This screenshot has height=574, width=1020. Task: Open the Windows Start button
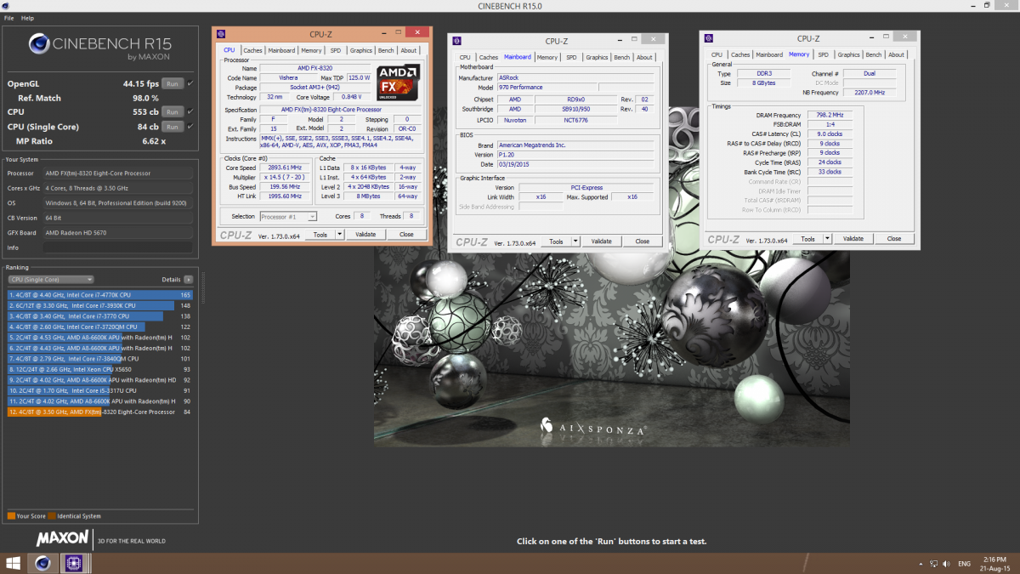(x=14, y=563)
